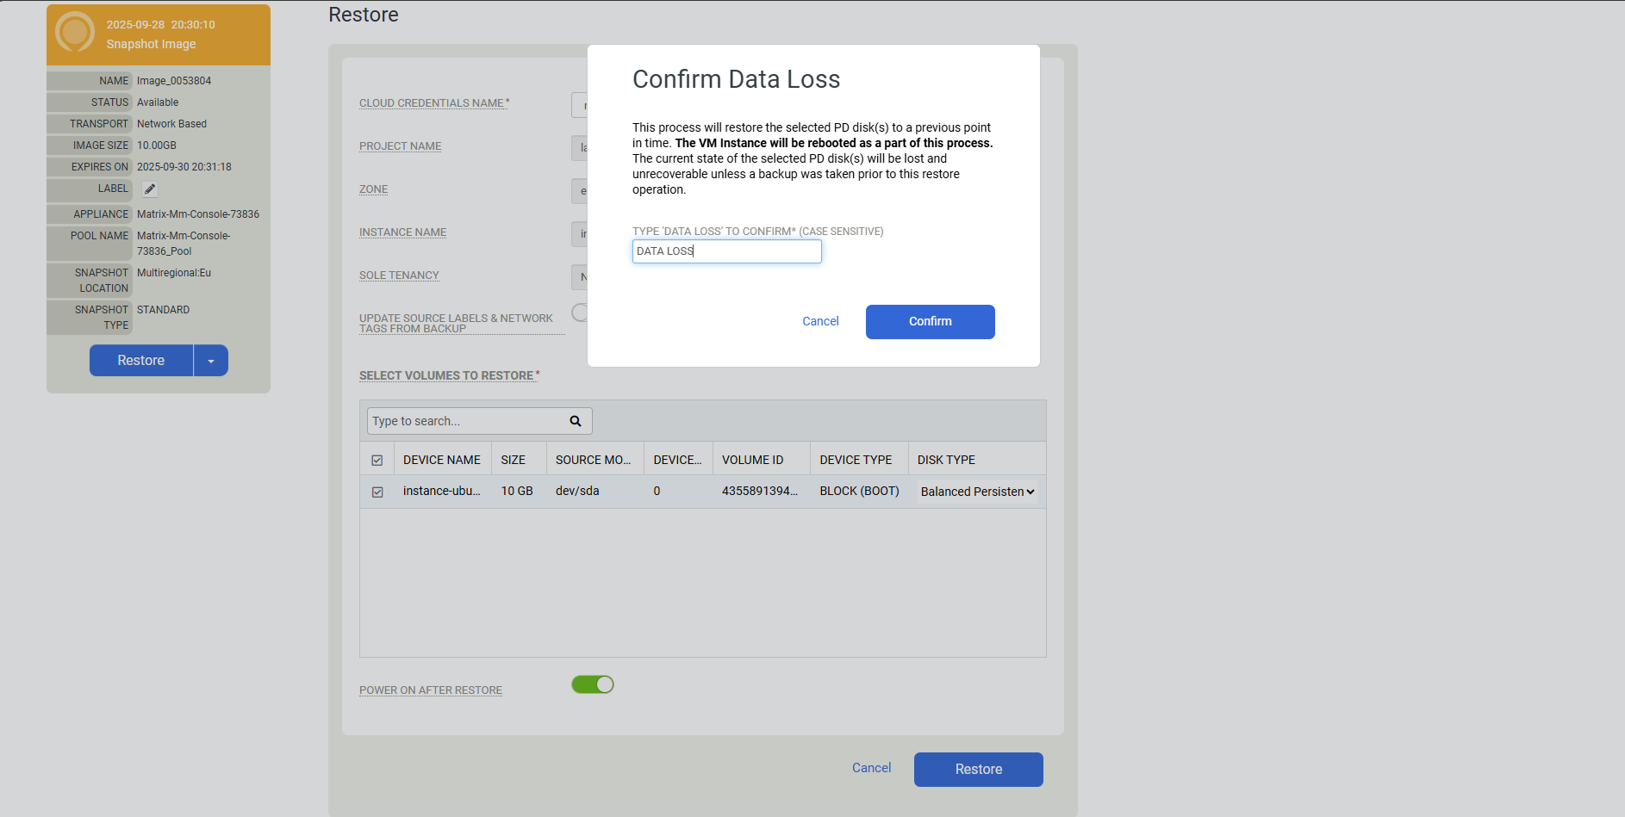This screenshot has height=817, width=1625.
Task: Click the Restore button at form bottom
Action: pos(978,770)
